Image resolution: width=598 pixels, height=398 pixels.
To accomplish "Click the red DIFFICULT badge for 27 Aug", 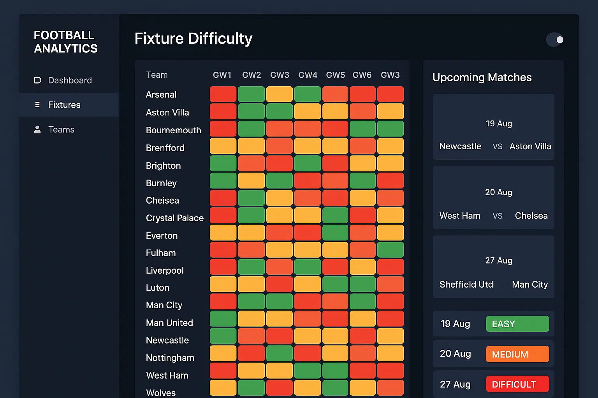I will pyautogui.click(x=517, y=384).
